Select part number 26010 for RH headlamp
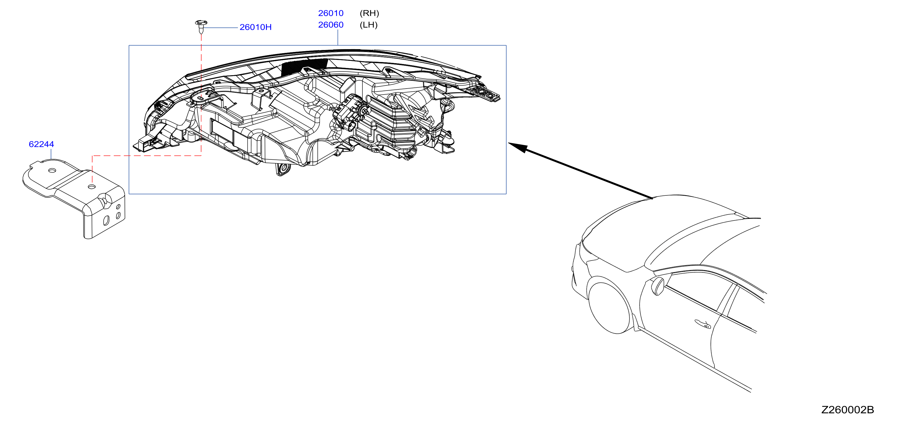Viewport: 909px width, 424px height. pos(331,13)
